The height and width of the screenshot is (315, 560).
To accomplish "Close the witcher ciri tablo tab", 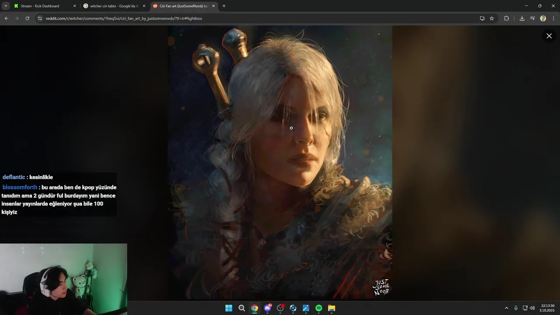I will pyautogui.click(x=144, y=6).
